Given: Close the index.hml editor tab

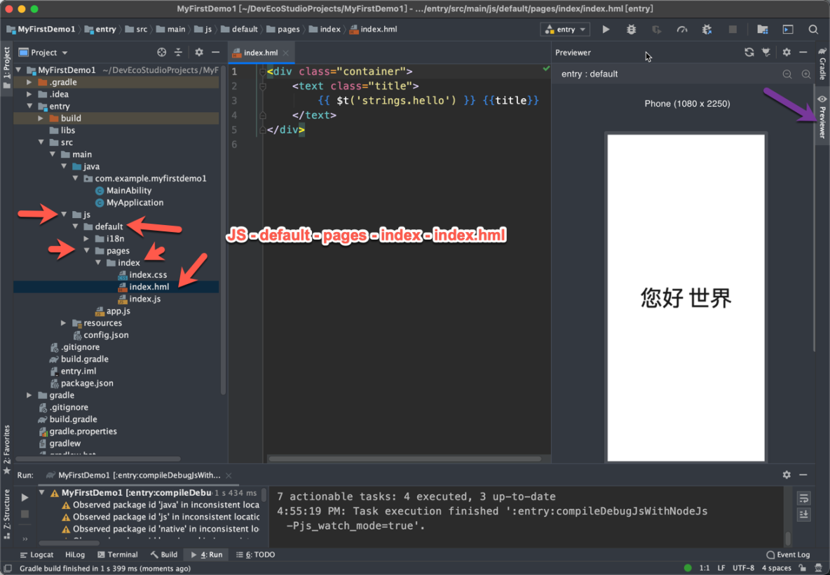Looking at the screenshot, I should 286,53.
